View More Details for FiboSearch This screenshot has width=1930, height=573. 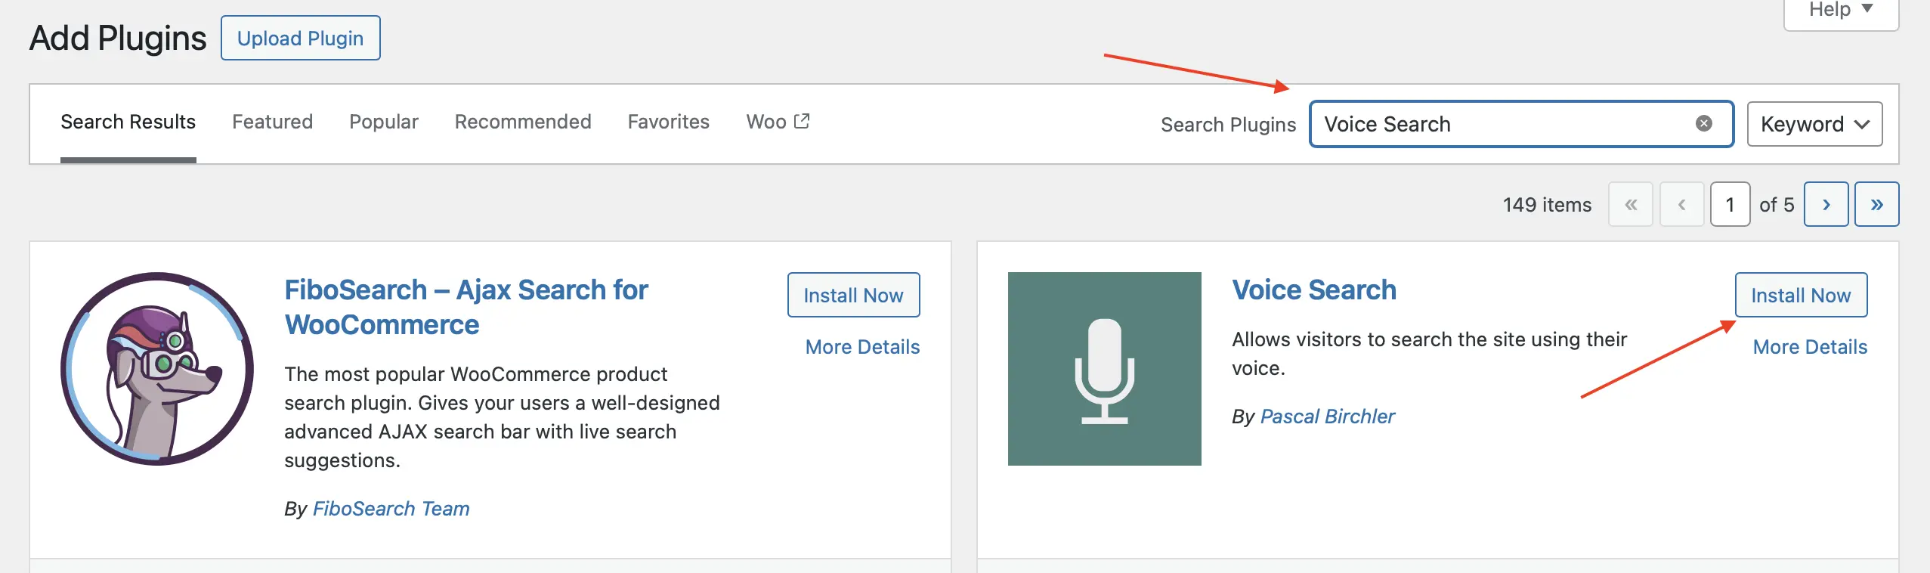click(862, 347)
